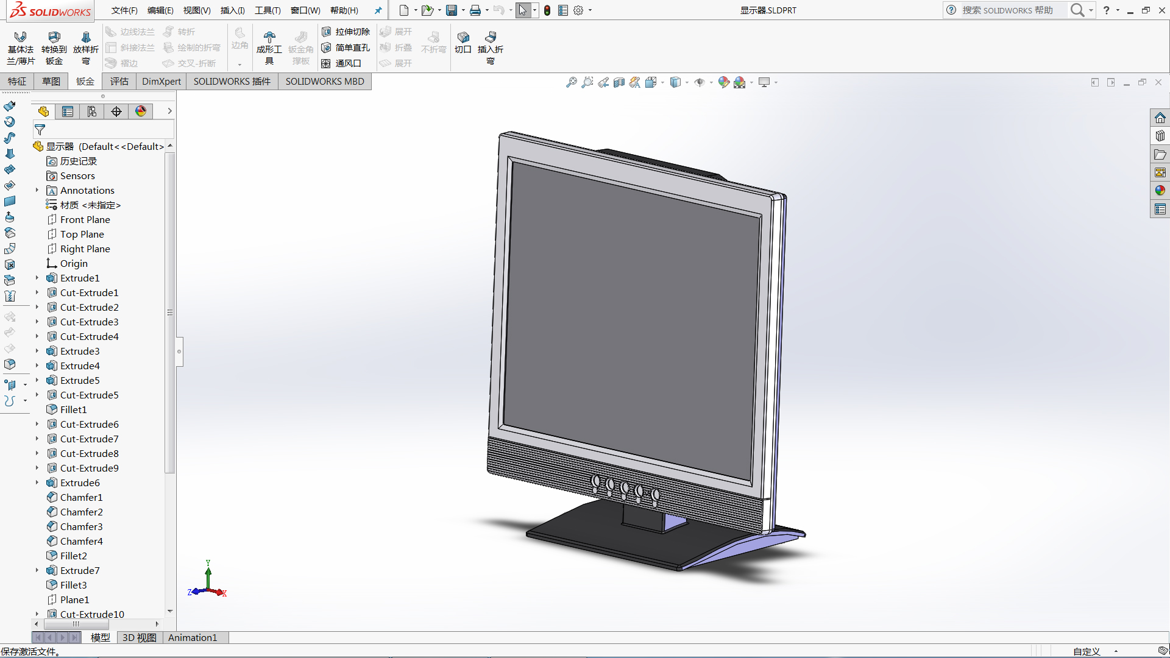Expand the Cut-Extrude6 feature node

point(37,424)
